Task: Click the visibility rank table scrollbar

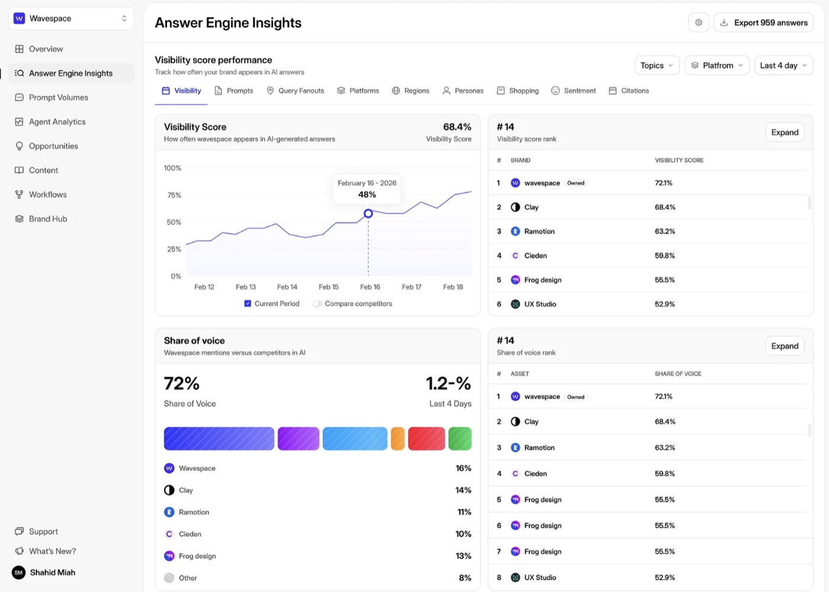Action: coord(809,203)
